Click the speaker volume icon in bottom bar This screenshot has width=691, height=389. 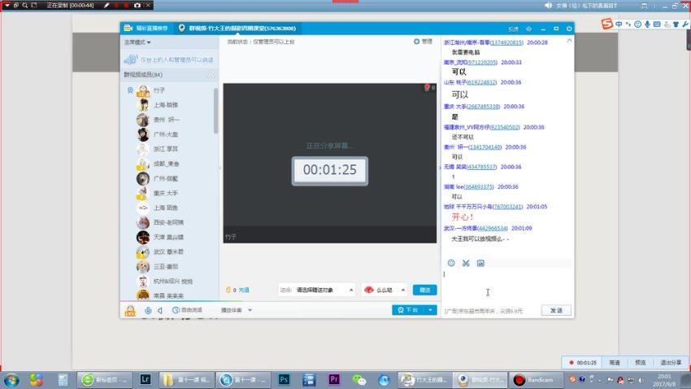point(160,310)
